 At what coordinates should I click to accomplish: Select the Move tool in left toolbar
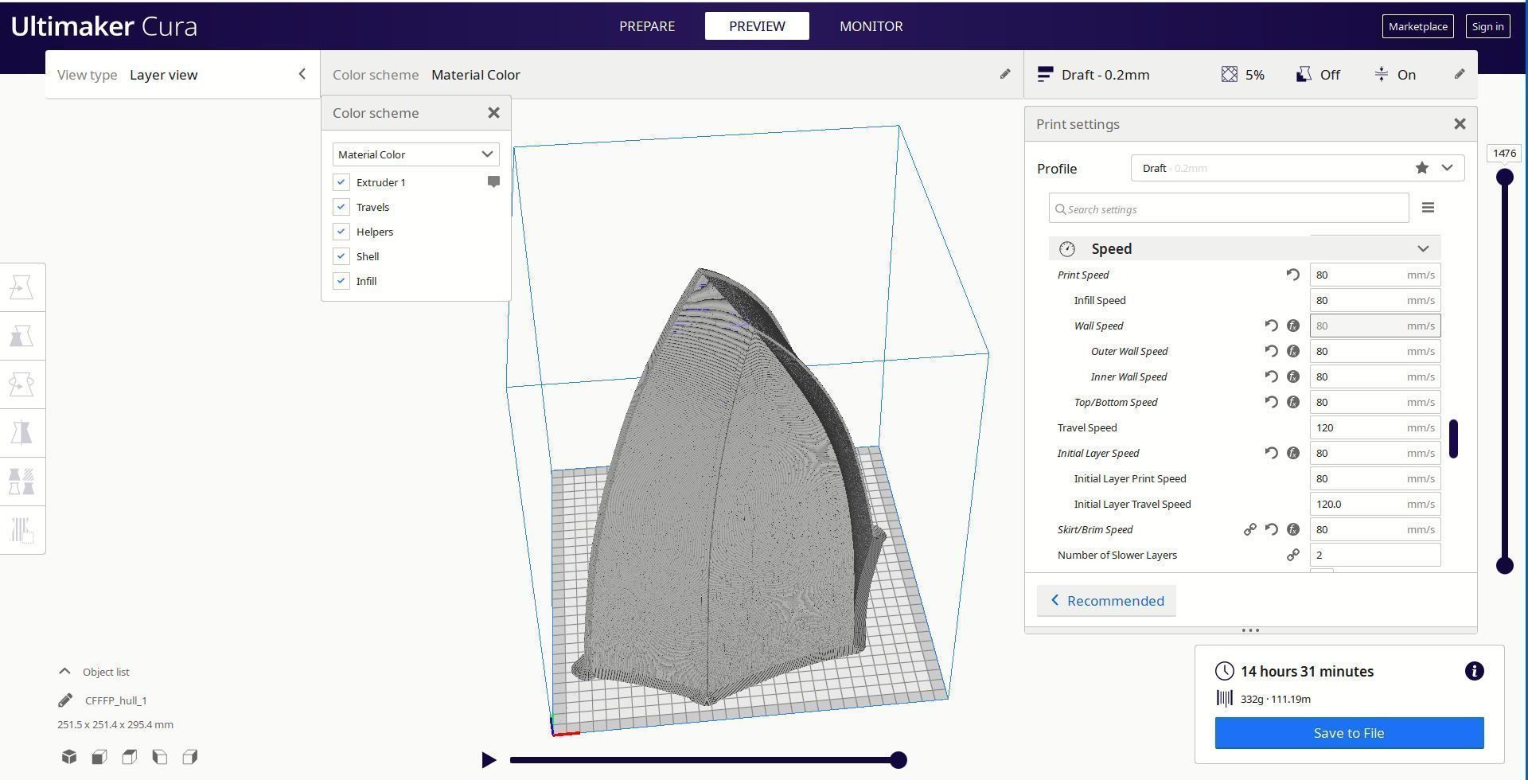(x=21, y=287)
